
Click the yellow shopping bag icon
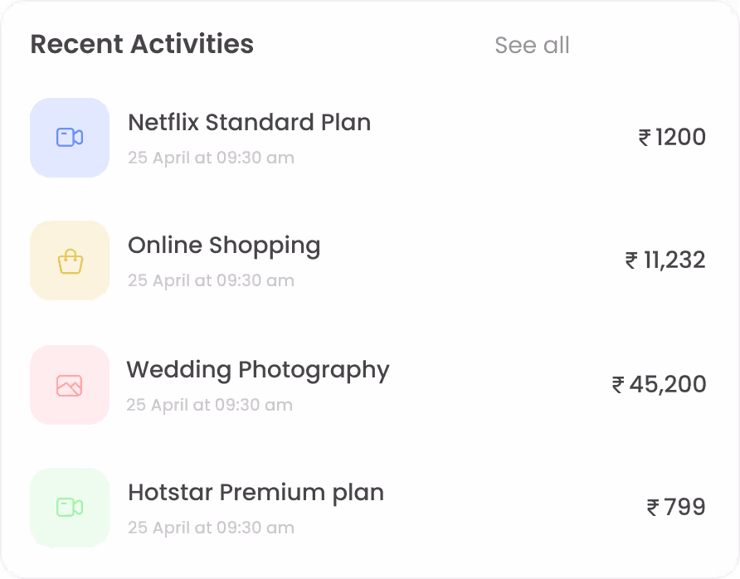(x=70, y=260)
